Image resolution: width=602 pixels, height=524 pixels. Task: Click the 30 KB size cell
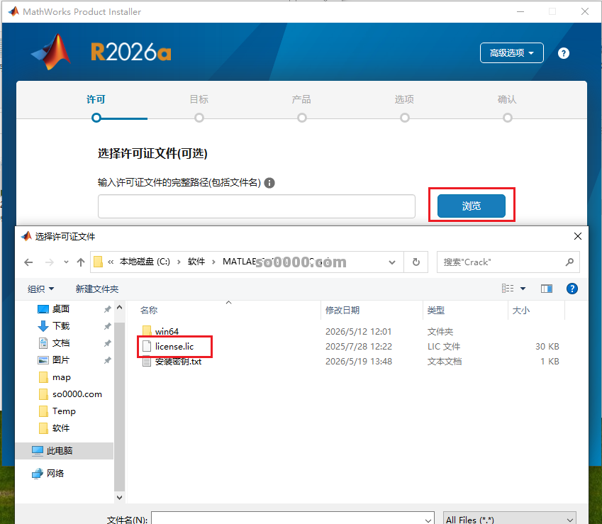(x=547, y=346)
